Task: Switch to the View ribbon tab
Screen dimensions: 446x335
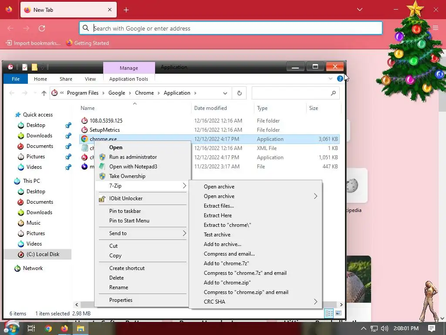Action: click(90, 79)
